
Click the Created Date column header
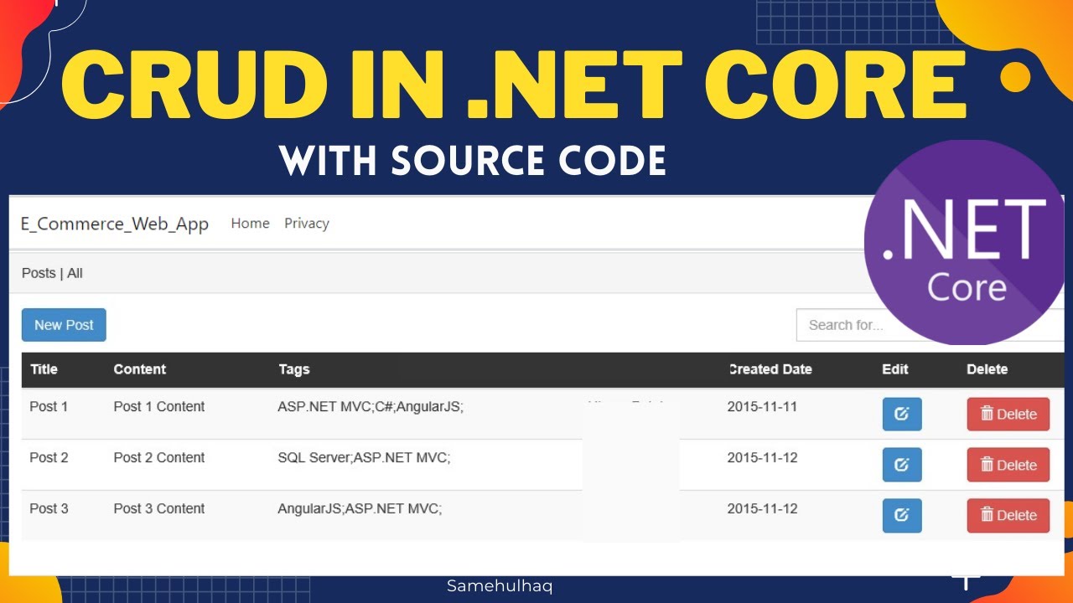click(x=770, y=369)
